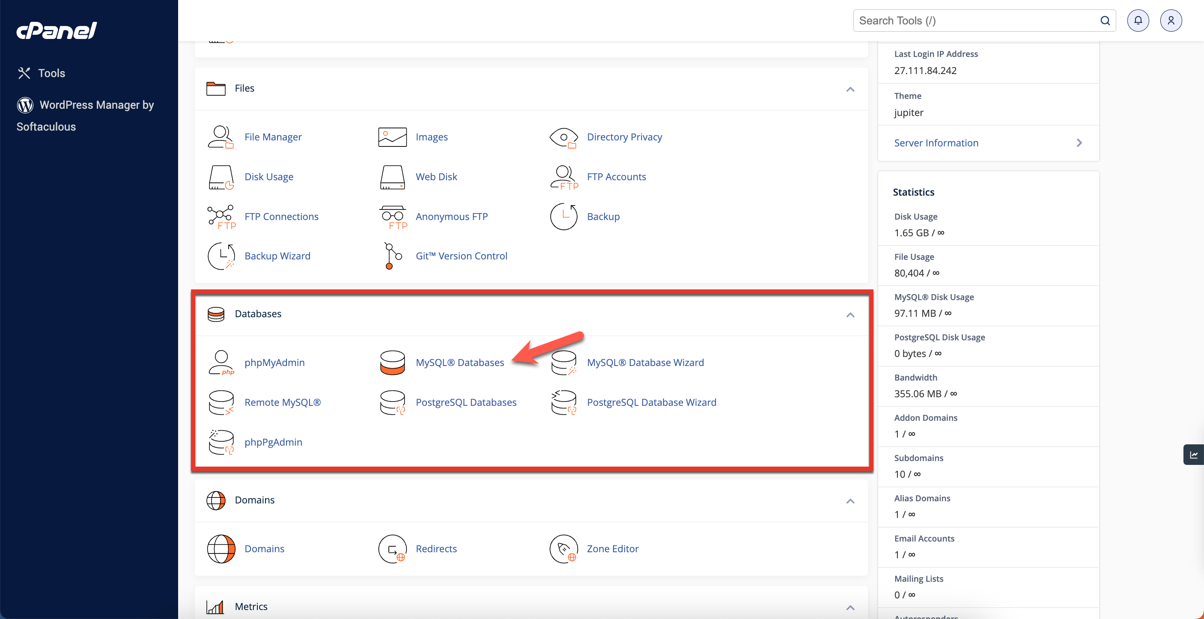Click the Backup clock icon
Image resolution: width=1204 pixels, height=619 pixels.
click(563, 217)
